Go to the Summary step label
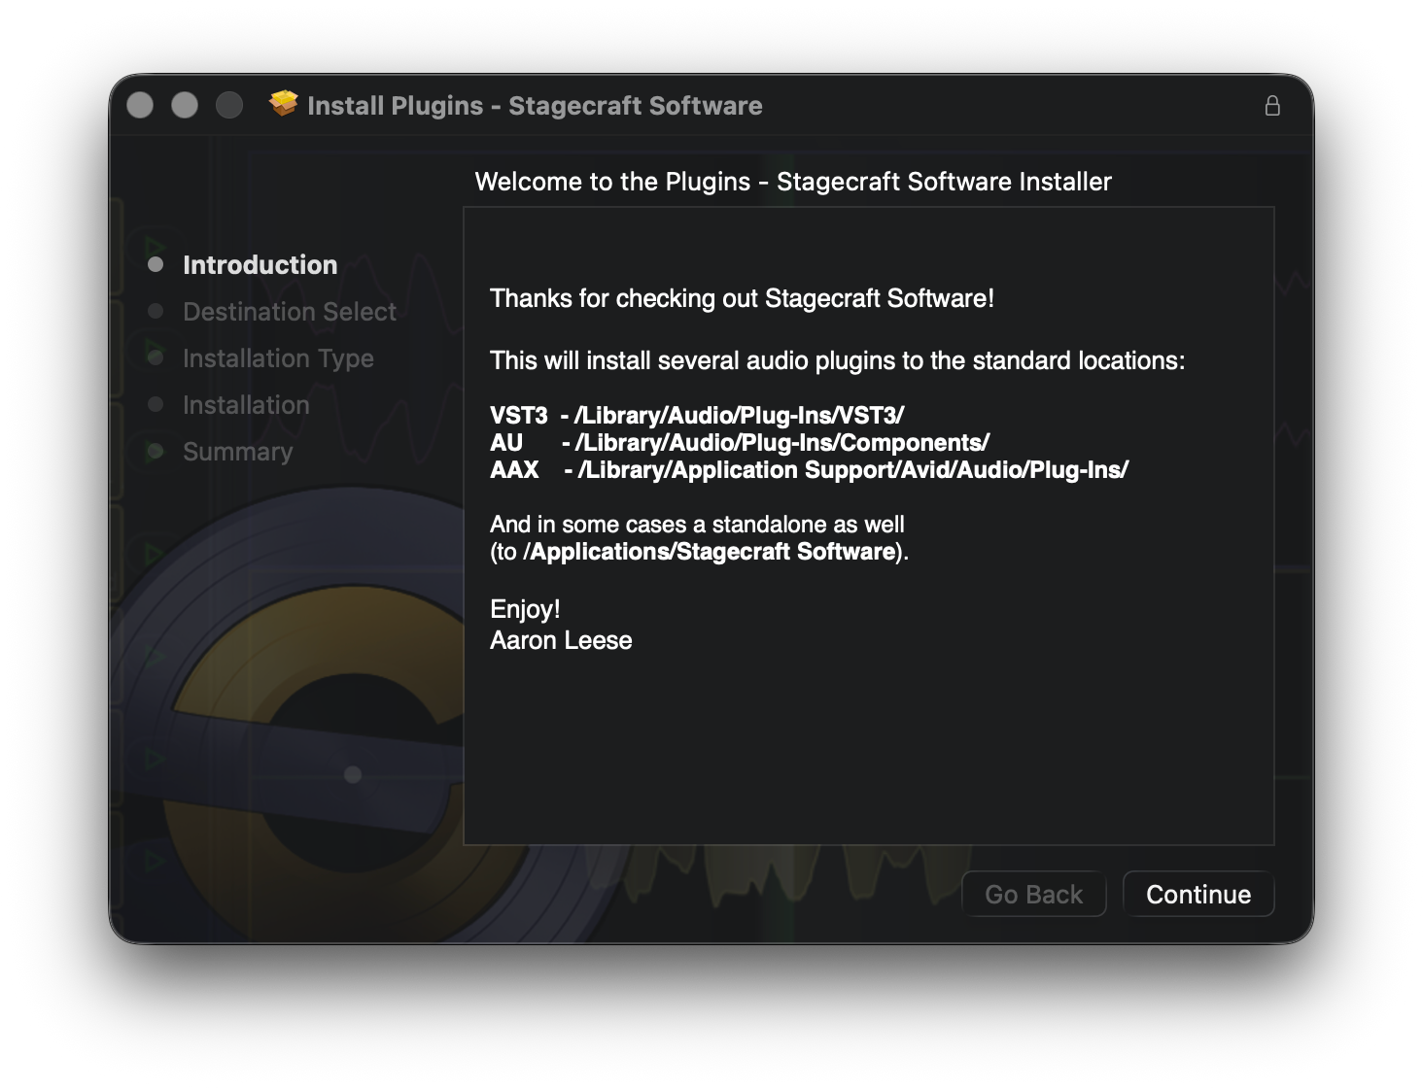 click(237, 452)
